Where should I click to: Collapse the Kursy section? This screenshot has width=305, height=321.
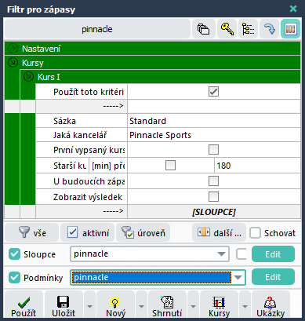click(13, 63)
